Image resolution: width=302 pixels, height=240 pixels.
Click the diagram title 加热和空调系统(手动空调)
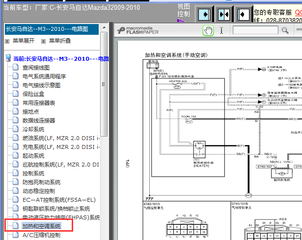176,55
